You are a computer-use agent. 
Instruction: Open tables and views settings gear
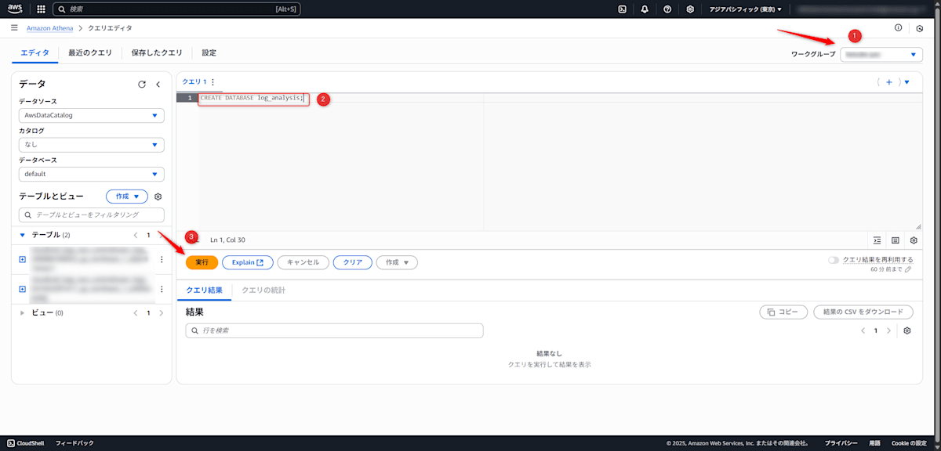pyautogui.click(x=158, y=197)
